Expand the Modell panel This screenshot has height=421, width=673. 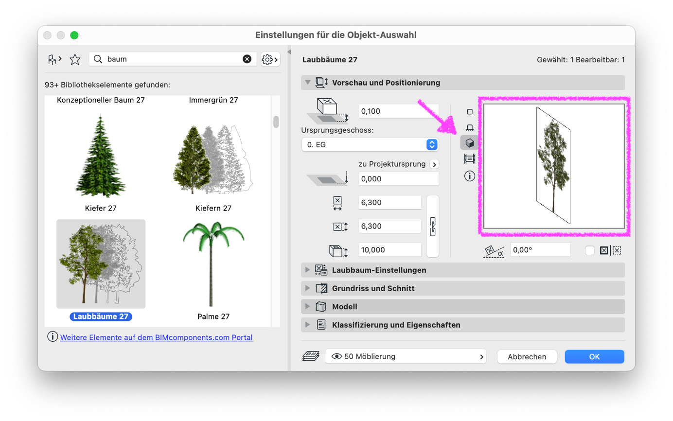point(307,307)
